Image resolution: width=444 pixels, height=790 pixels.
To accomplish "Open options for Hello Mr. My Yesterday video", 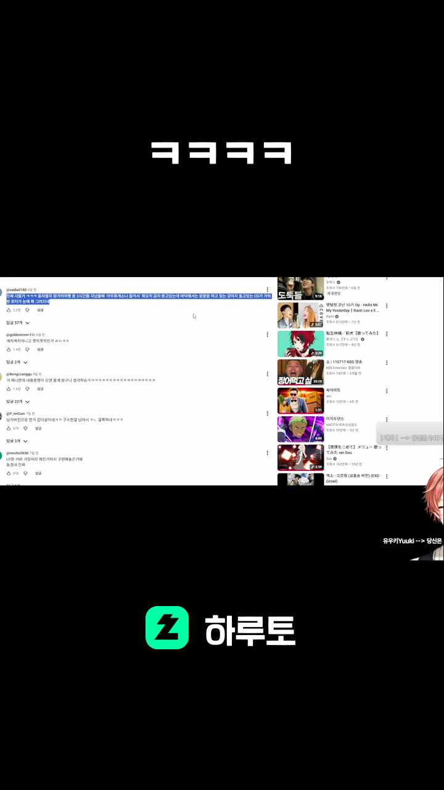I will 387,306.
